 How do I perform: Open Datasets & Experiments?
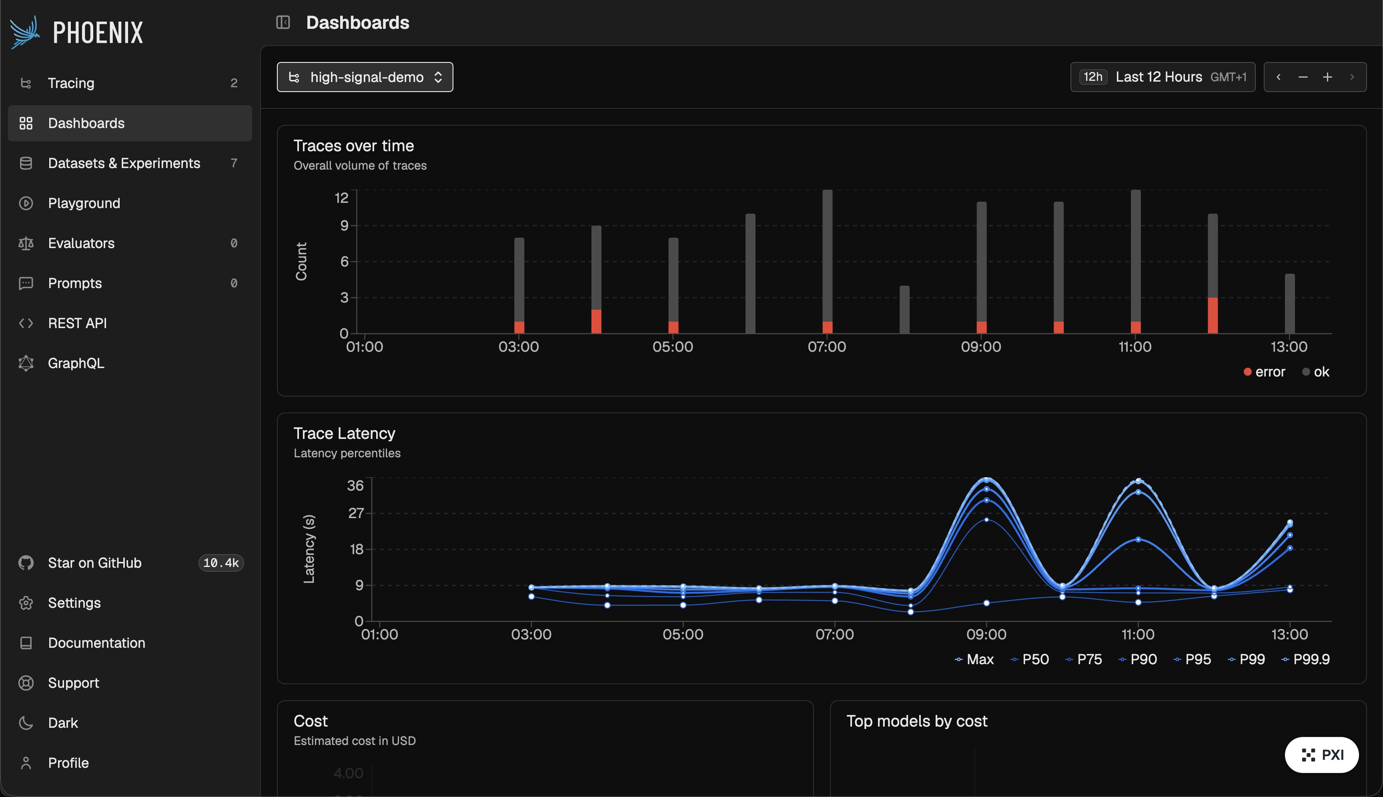[x=130, y=163]
